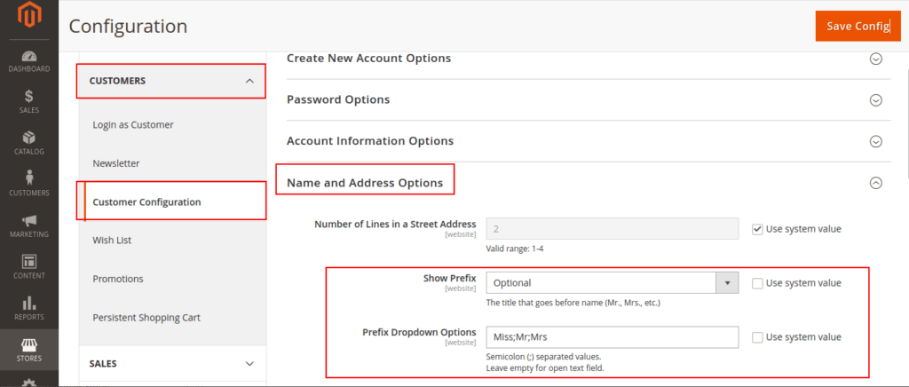Open the Content layout icon
This screenshot has width=909, height=387.
click(28, 262)
